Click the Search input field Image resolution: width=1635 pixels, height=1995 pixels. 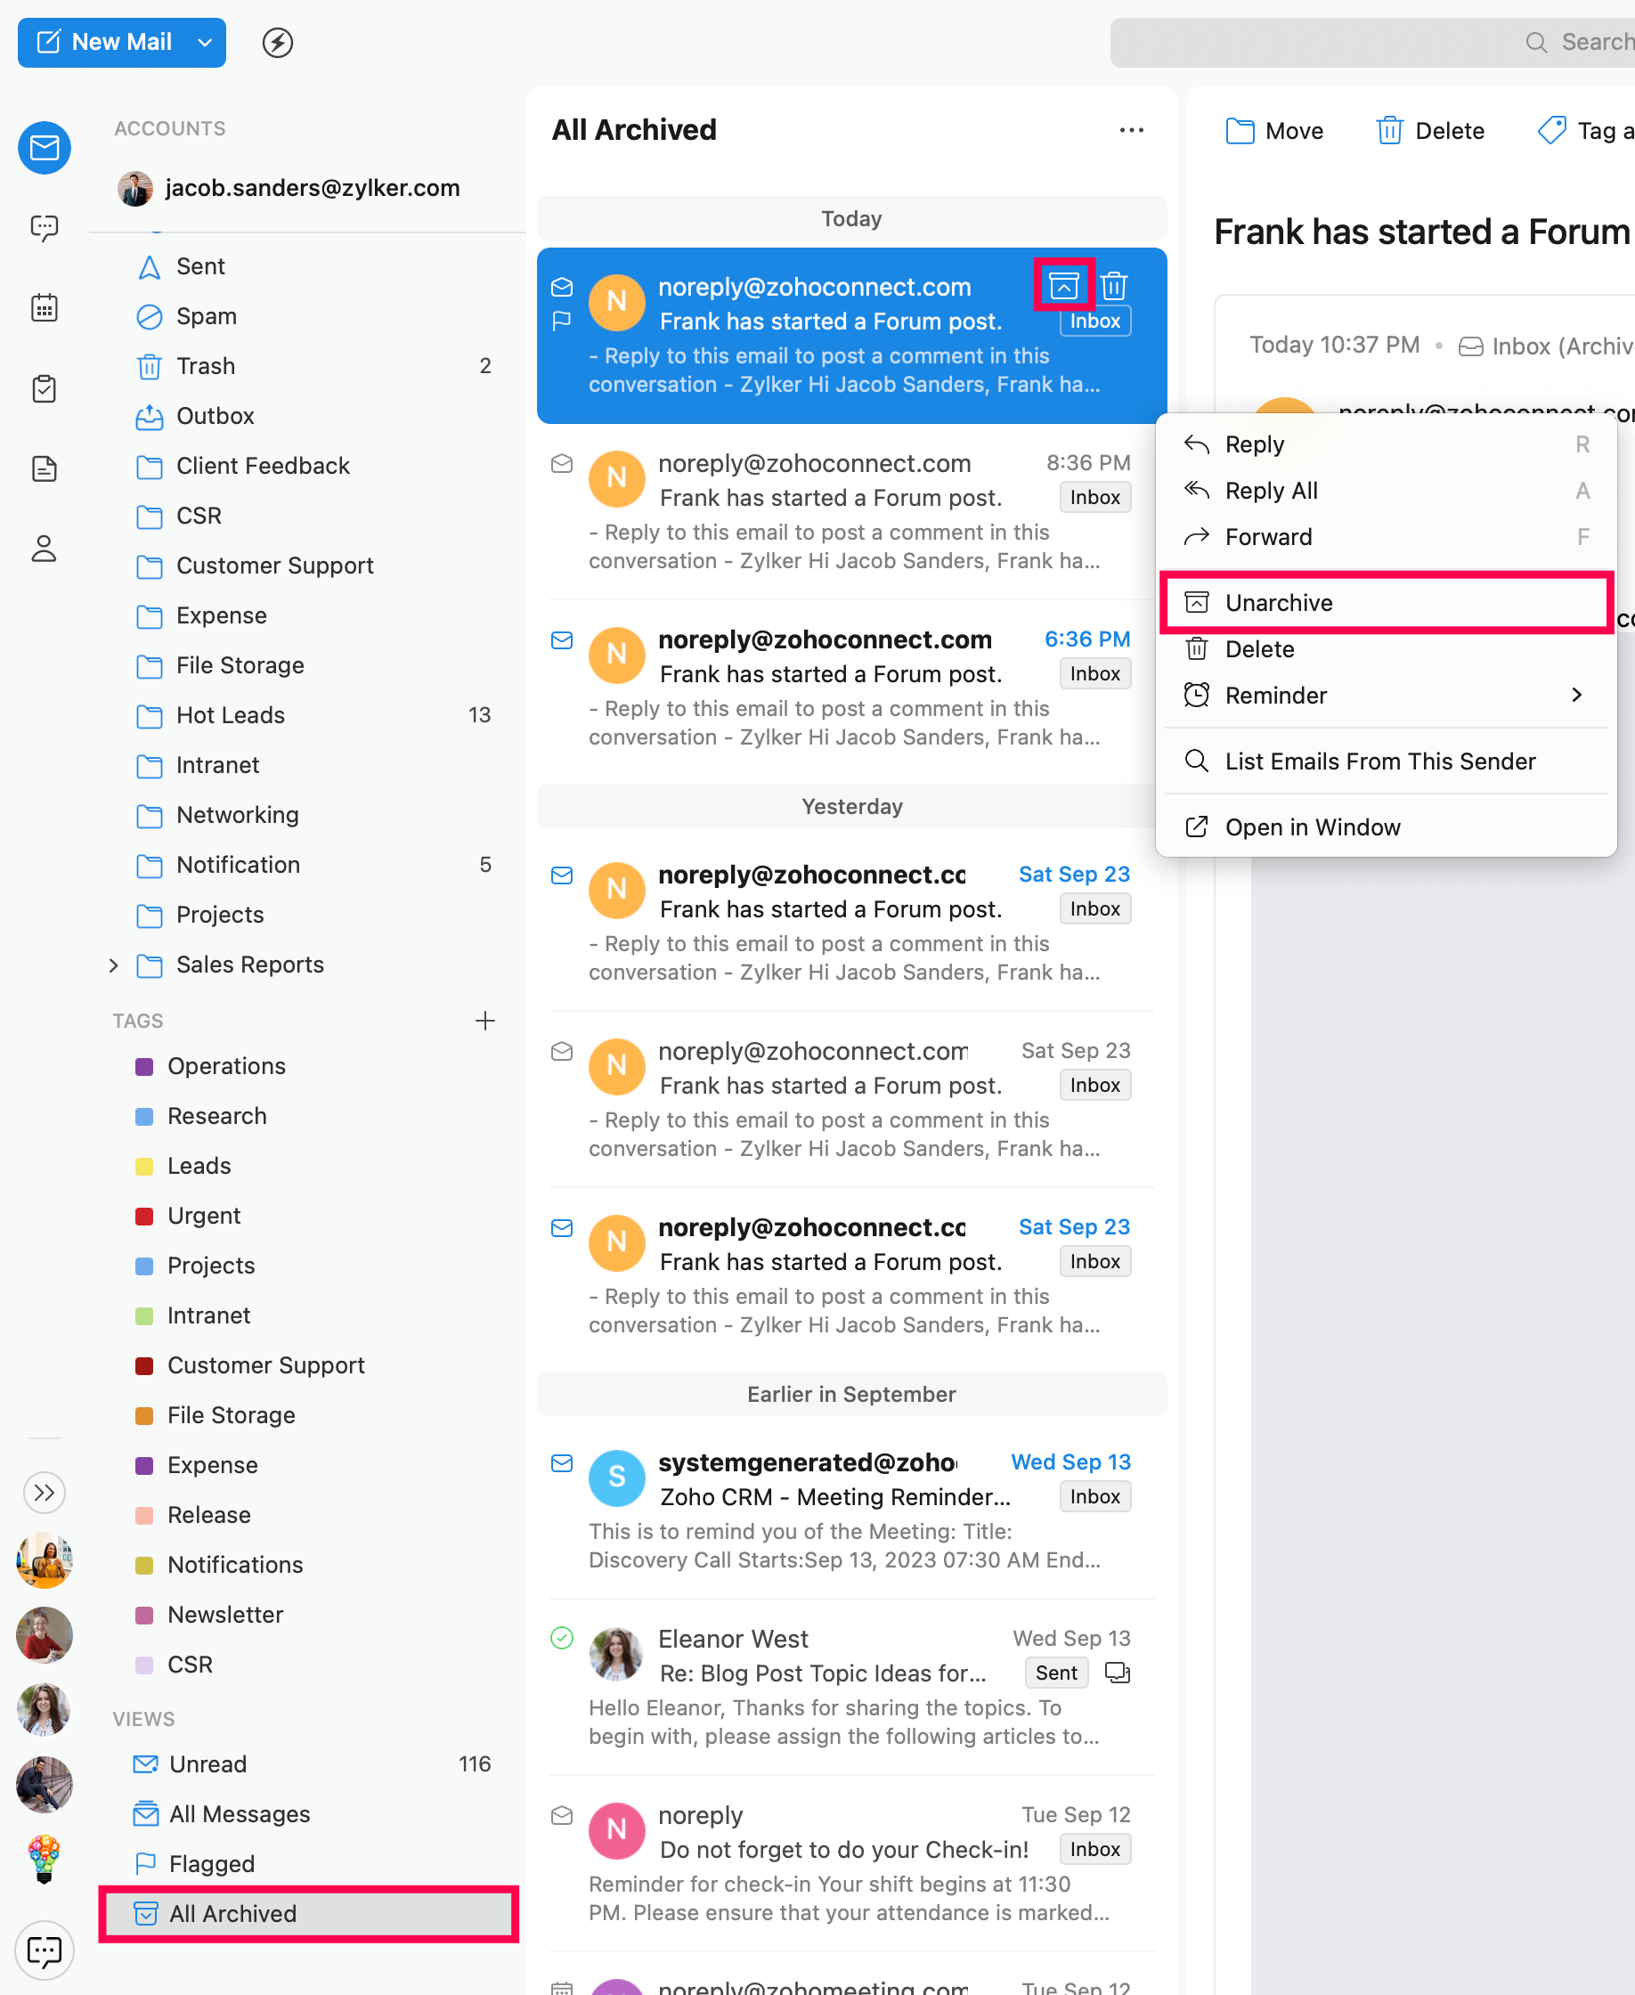coord(1373,43)
